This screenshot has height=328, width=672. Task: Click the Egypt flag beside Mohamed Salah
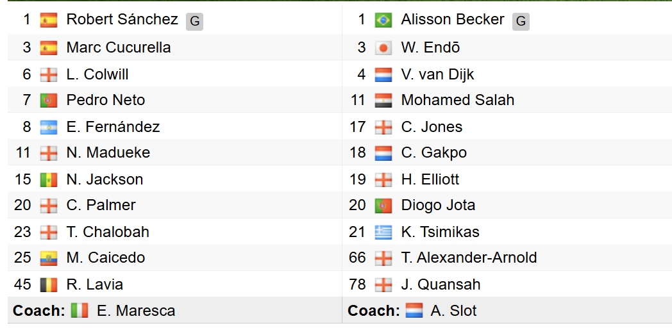tap(383, 101)
